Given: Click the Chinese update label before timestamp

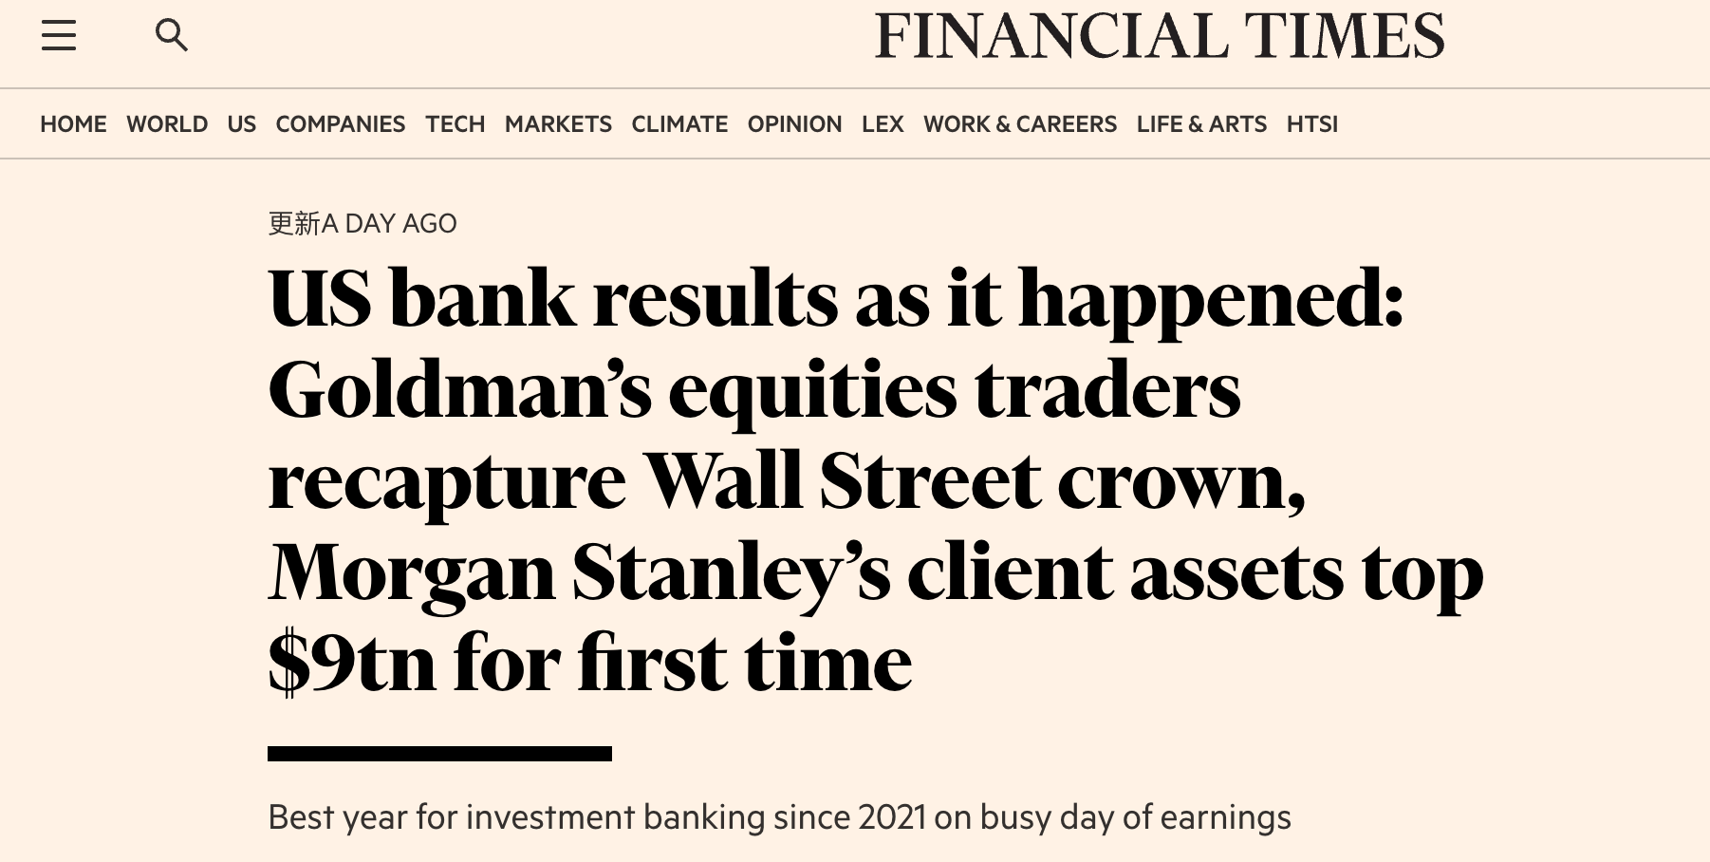Looking at the screenshot, I should coord(294,224).
